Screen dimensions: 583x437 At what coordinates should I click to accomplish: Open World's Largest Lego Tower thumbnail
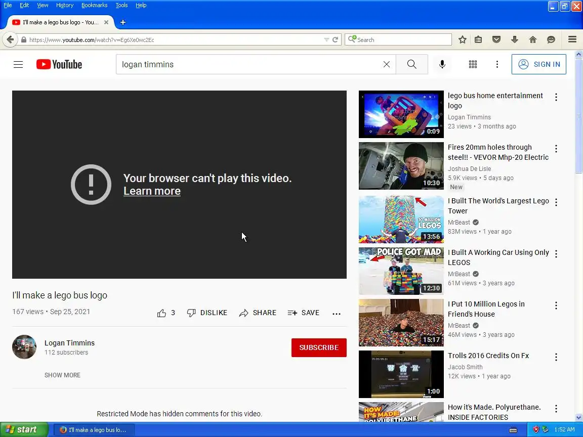(x=401, y=219)
